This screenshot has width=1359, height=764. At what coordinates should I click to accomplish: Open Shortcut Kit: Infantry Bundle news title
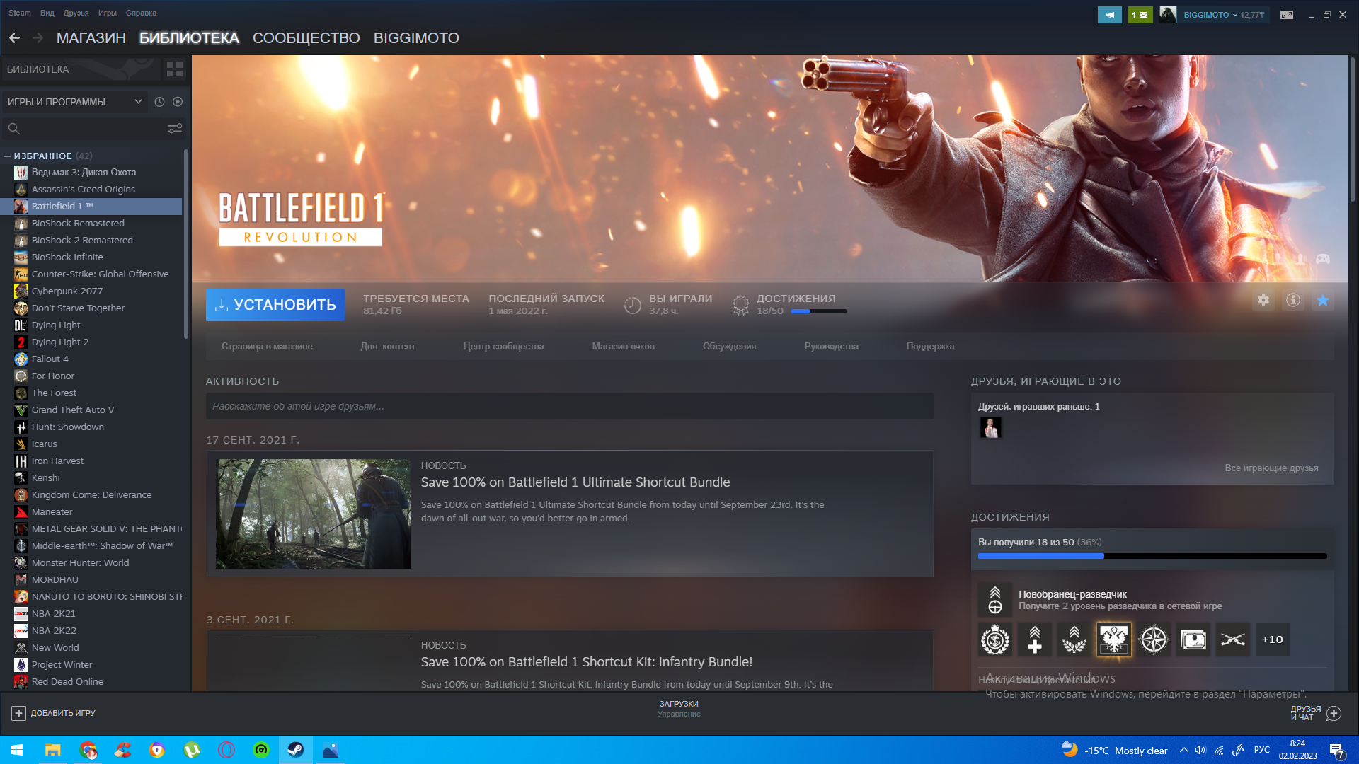point(586,662)
